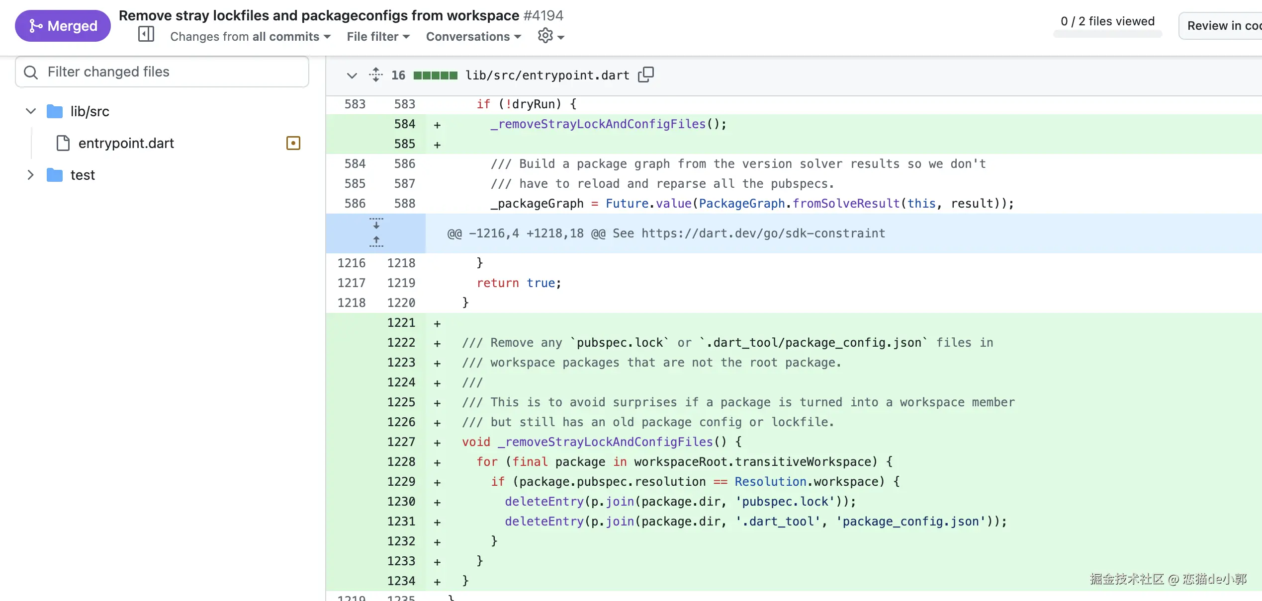The width and height of the screenshot is (1262, 601).
Task: Expand the test folder in tree
Action: point(31,175)
